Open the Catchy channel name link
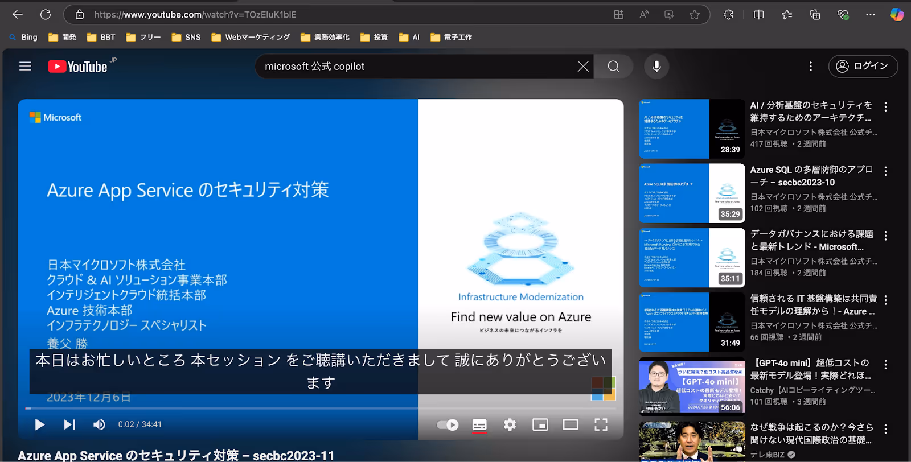The width and height of the screenshot is (911, 462). click(812, 390)
